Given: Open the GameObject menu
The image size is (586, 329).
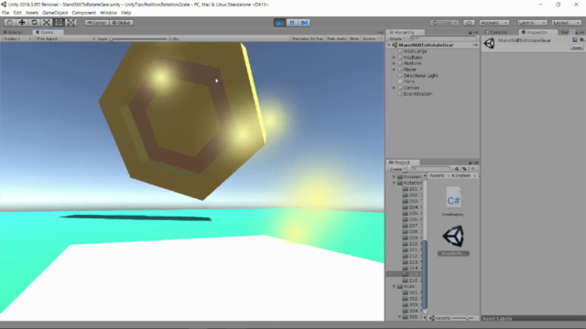Looking at the screenshot, I should click(x=55, y=13).
